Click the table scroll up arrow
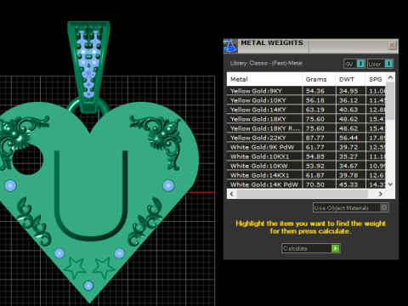 coord(390,77)
